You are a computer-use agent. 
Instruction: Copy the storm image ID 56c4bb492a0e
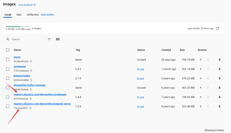tap(31, 61)
